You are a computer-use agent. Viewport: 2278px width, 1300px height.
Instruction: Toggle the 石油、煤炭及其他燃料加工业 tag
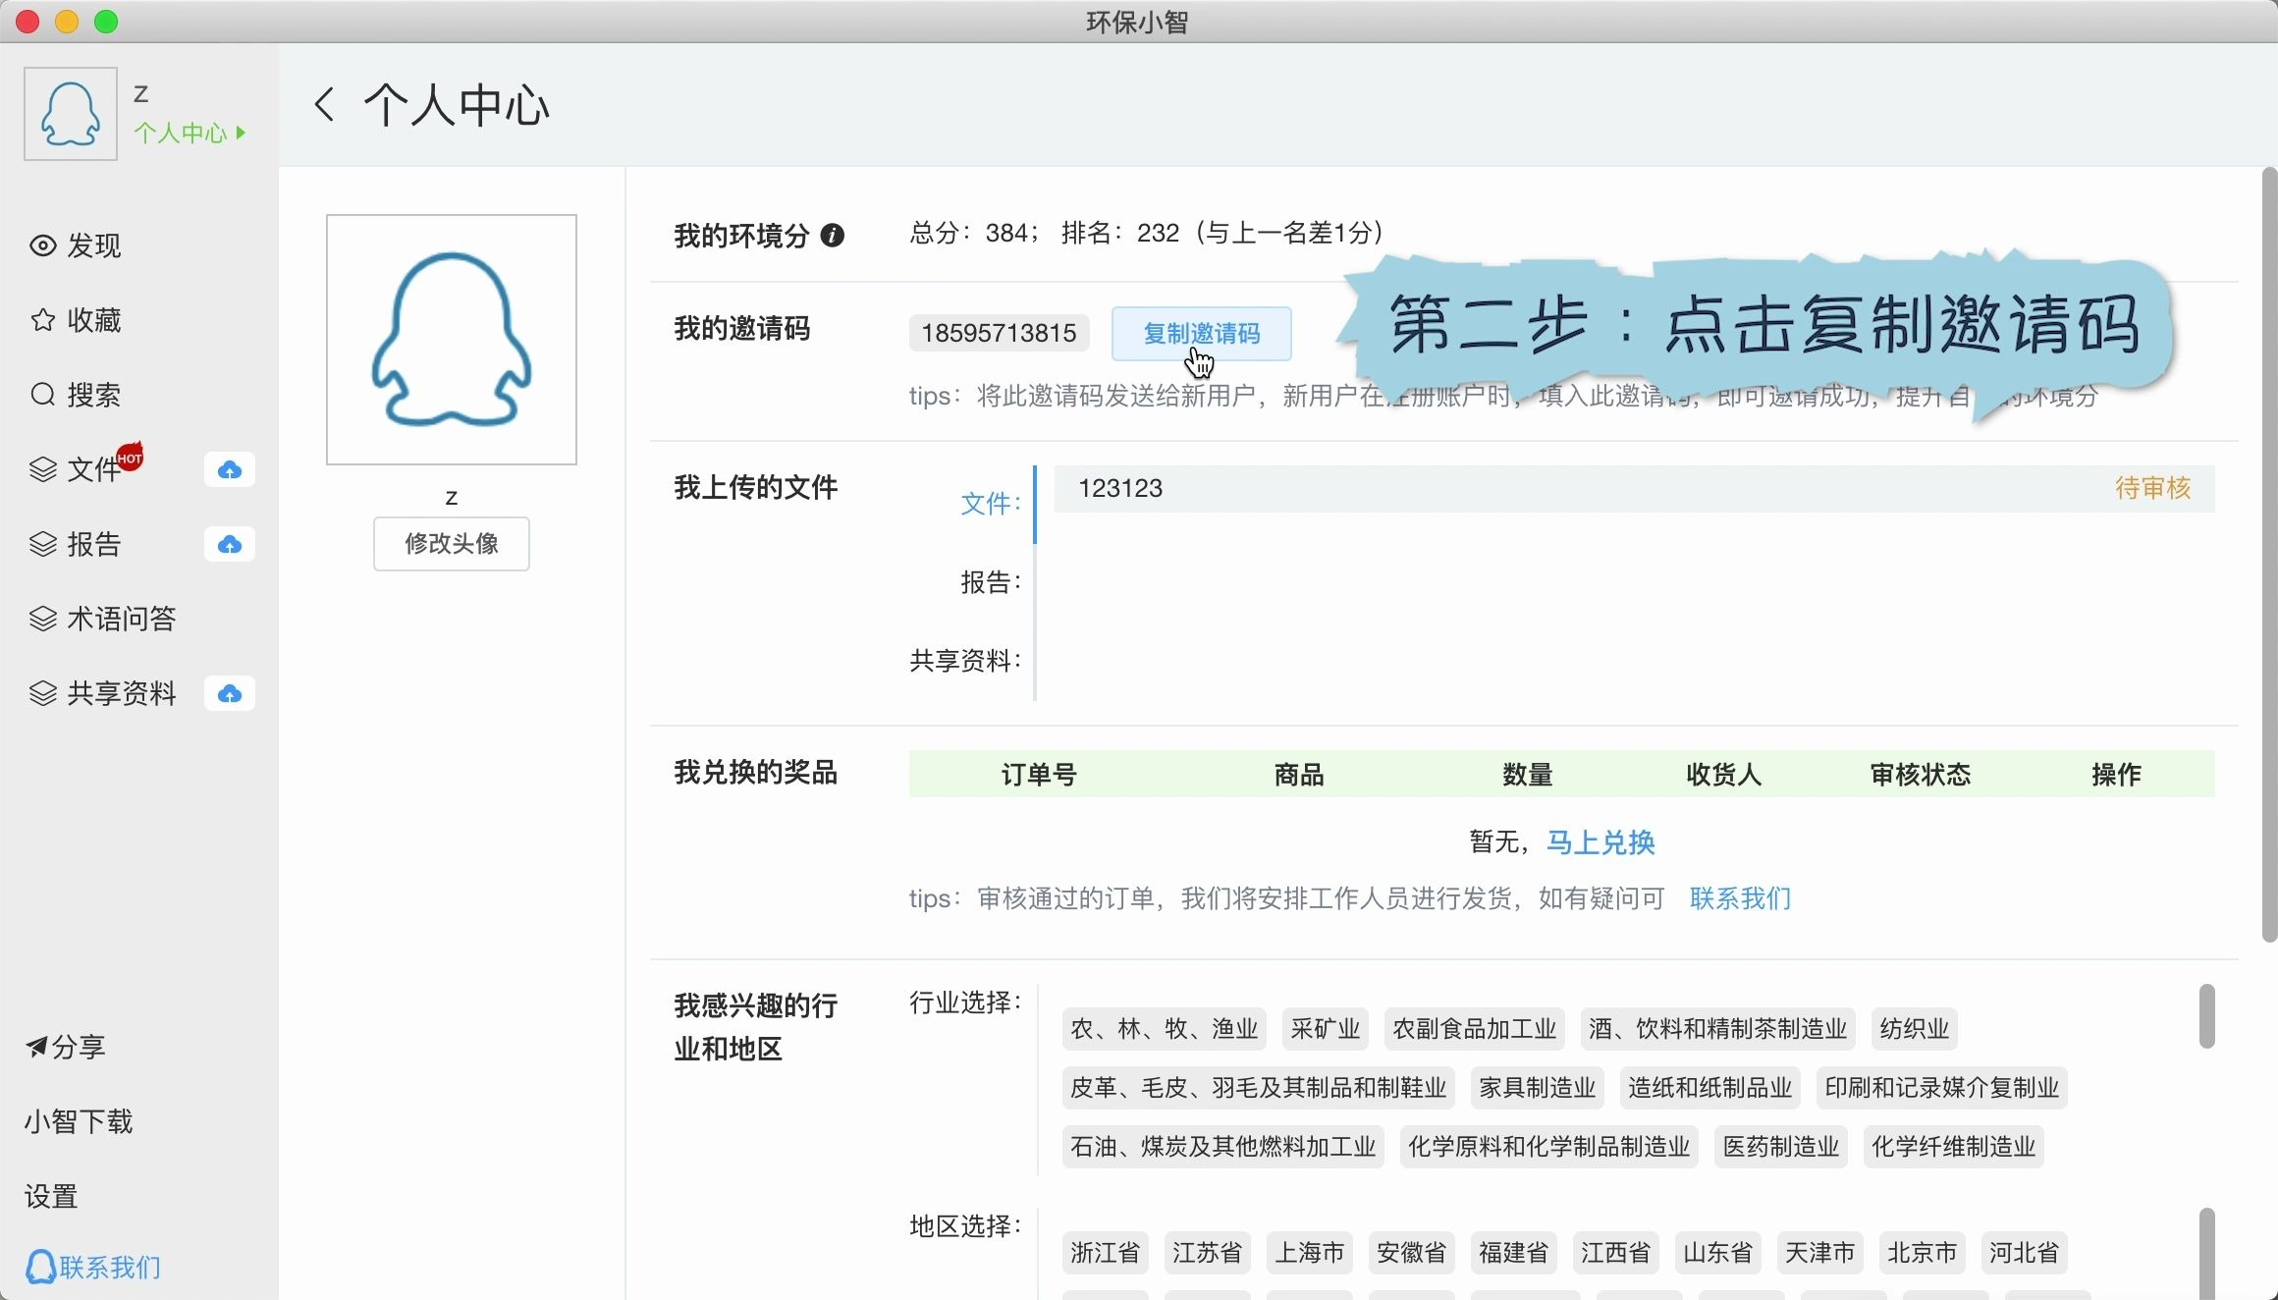click(x=1223, y=1147)
